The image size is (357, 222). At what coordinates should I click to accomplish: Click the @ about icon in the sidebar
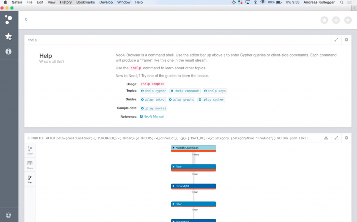(x=8, y=215)
